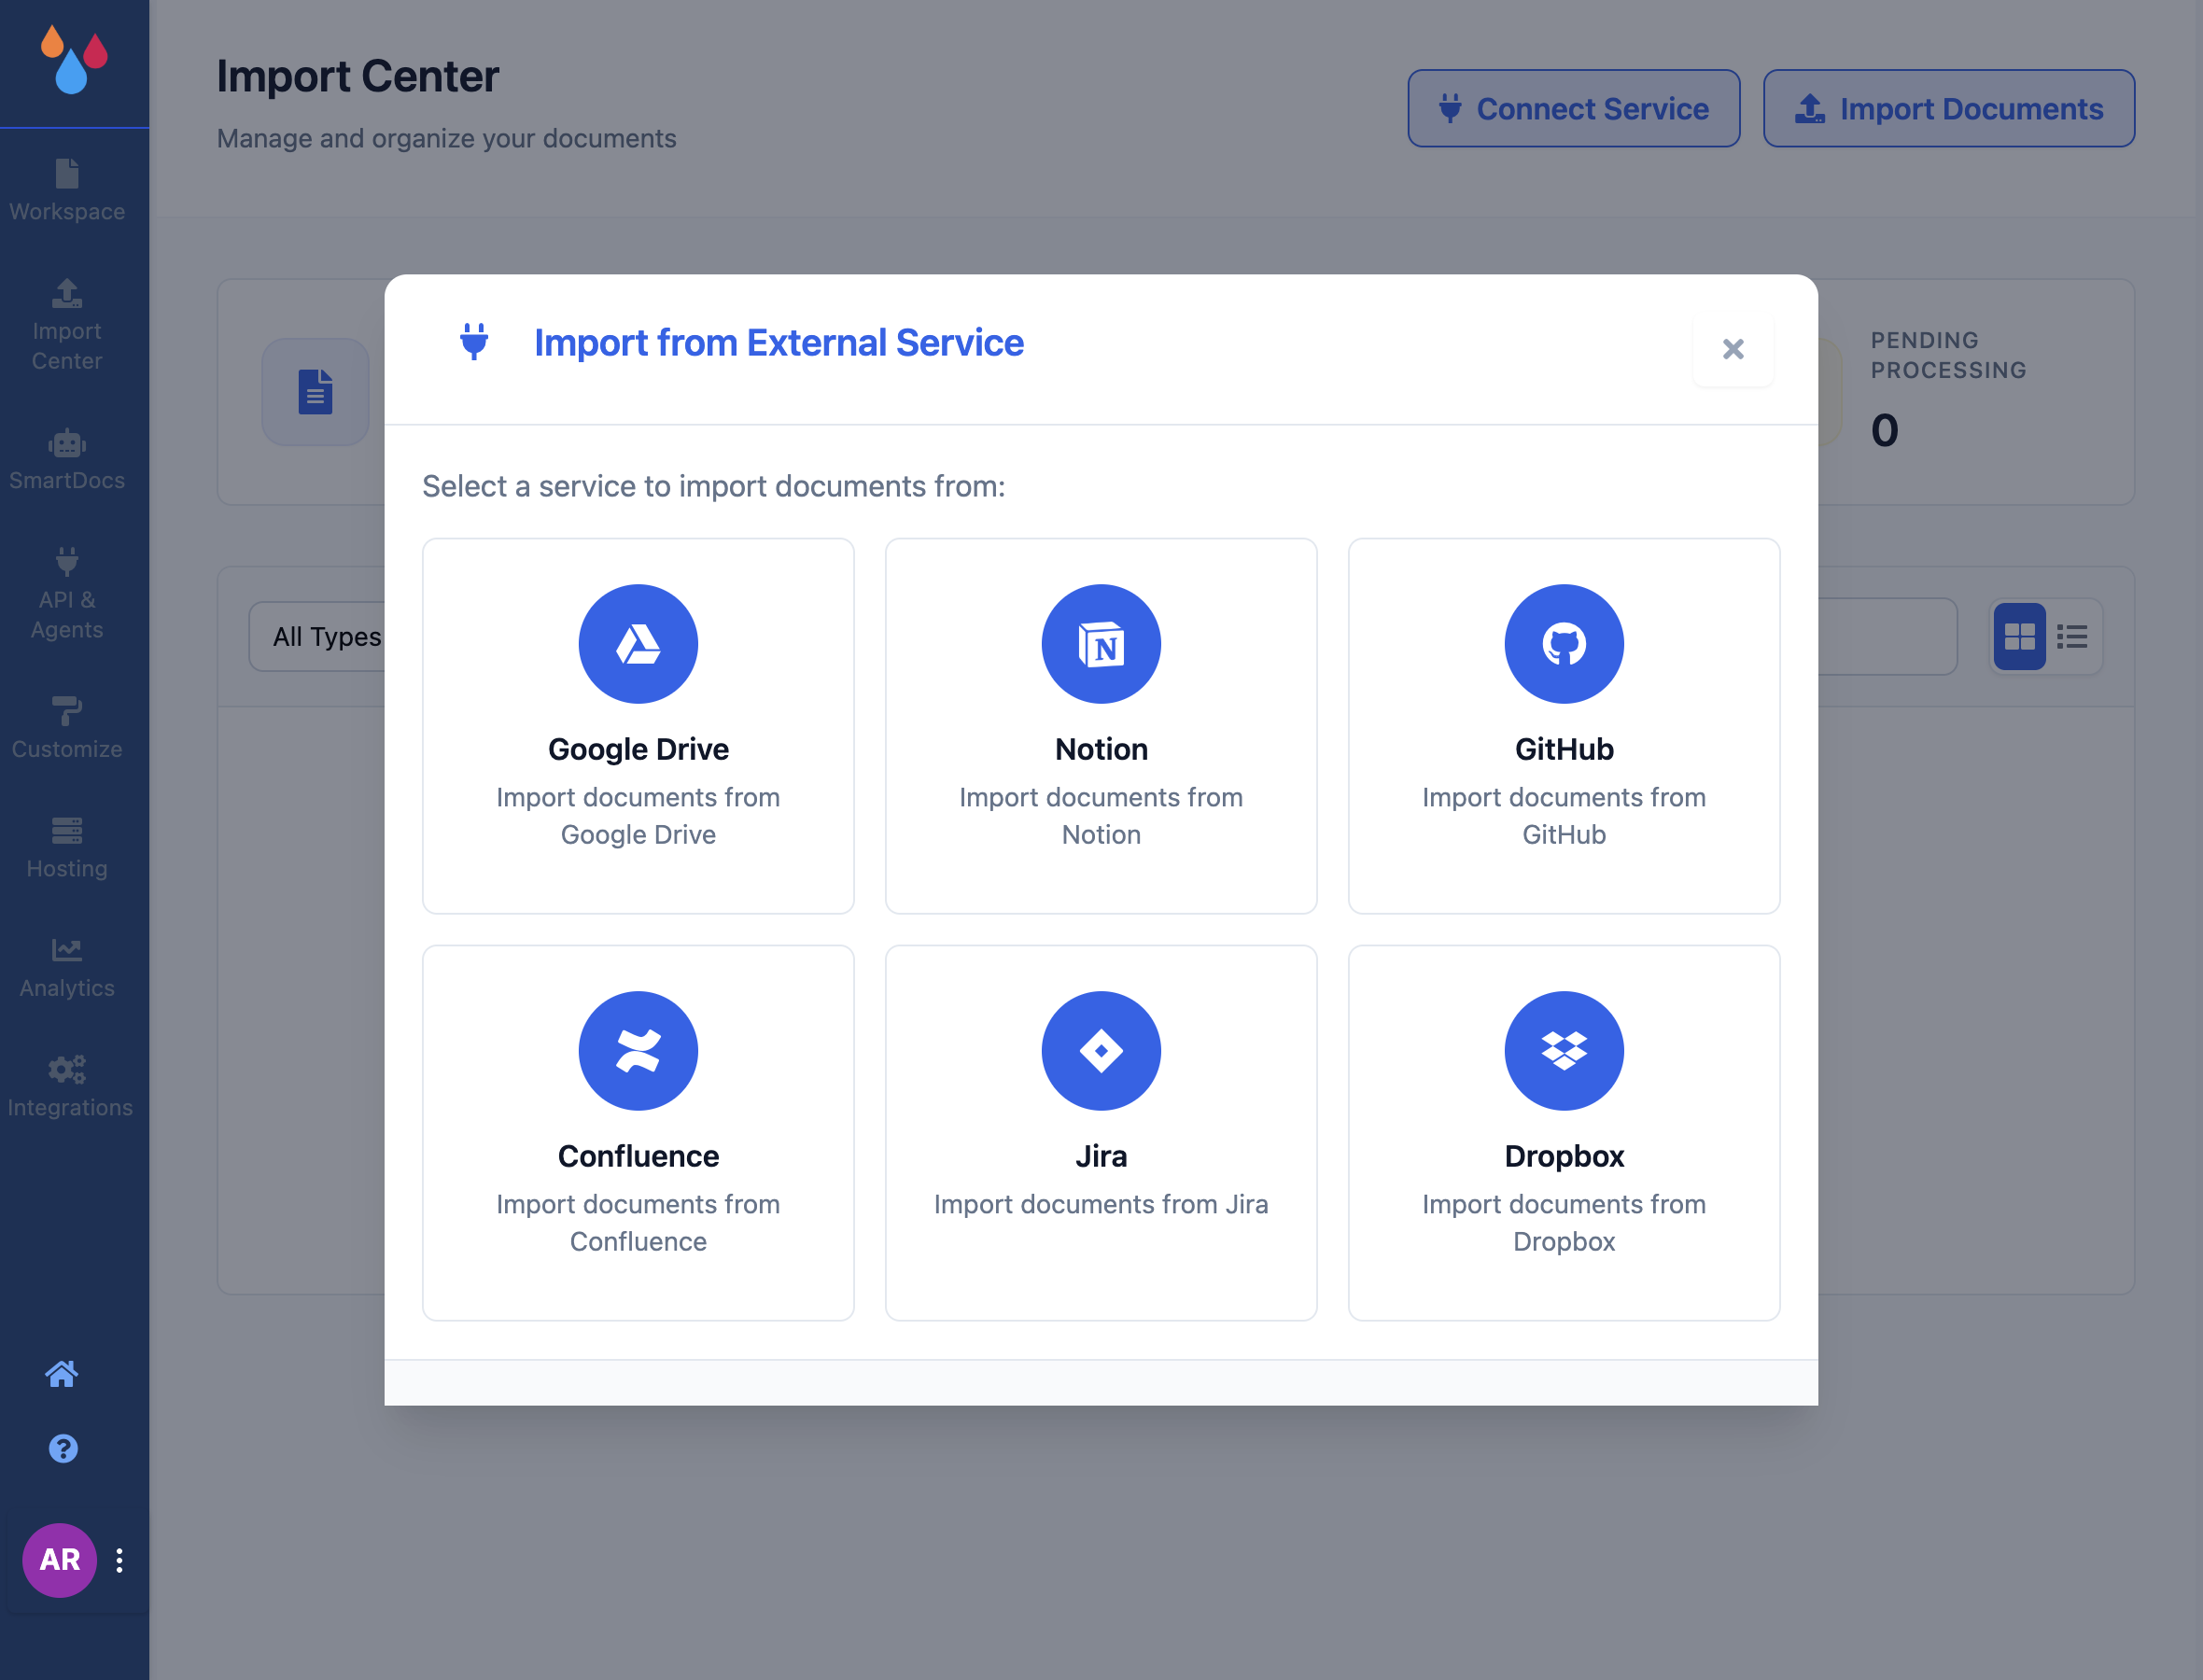Switch to list view
Image resolution: width=2203 pixels, height=1680 pixels.
(2072, 636)
